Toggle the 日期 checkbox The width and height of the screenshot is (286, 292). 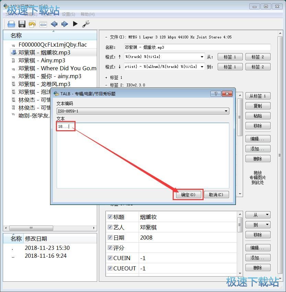[x=110, y=238]
